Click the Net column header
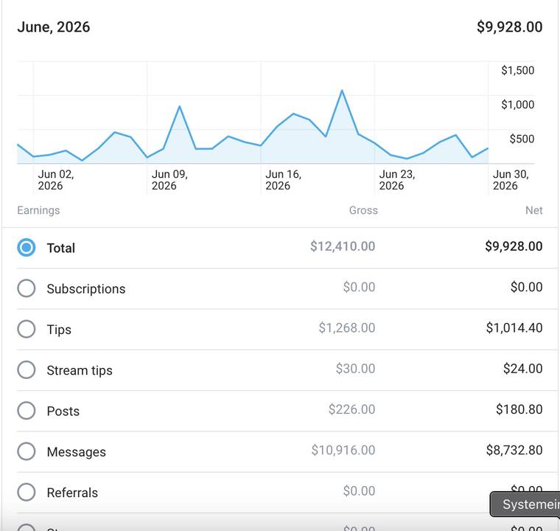560x531 pixels. (534, 210)
